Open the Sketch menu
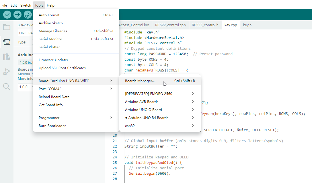The height and width of the screenshot is (183, 312). click(x=26, y=5)
